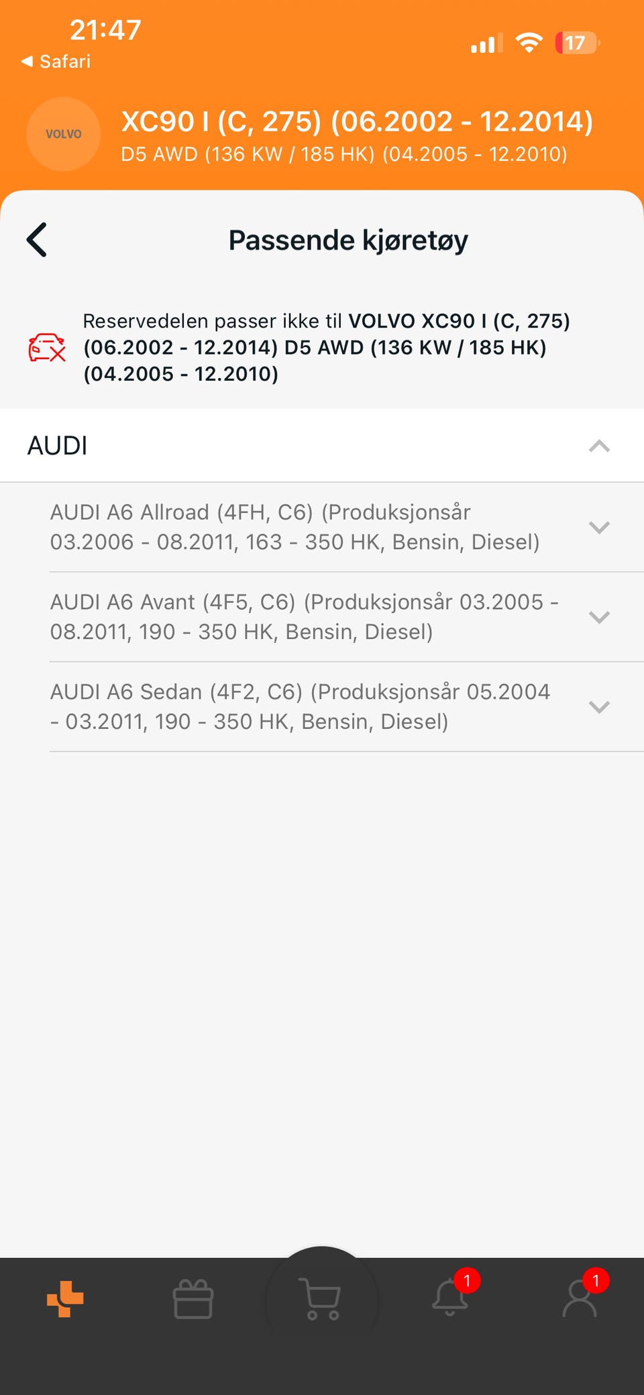
Task: Expand AUDI A6 Avant chevron
Action: click(x=599, y=617)
